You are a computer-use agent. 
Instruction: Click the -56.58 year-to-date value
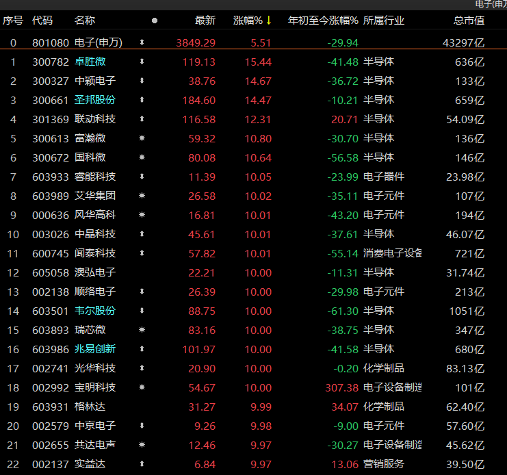(x=343, y=158)
